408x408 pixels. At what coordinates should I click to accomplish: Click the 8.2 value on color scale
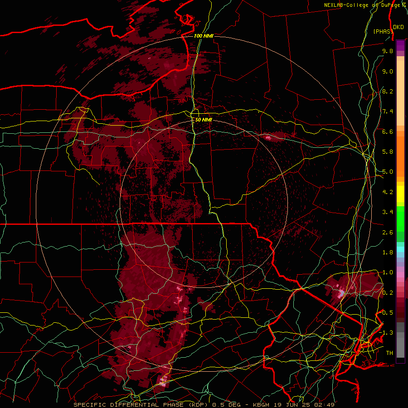[x=388, y=91]
